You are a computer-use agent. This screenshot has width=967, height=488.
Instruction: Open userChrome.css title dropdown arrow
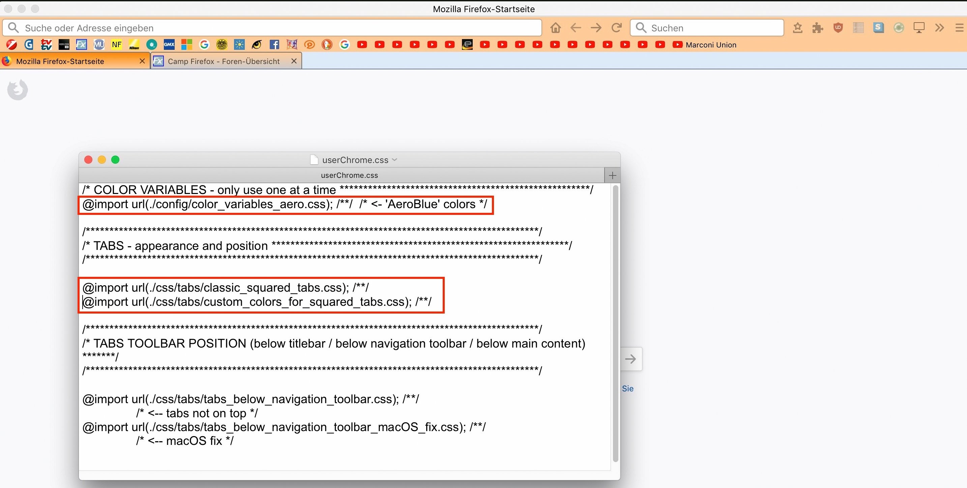pyautogui.click(x=394, y=160)
